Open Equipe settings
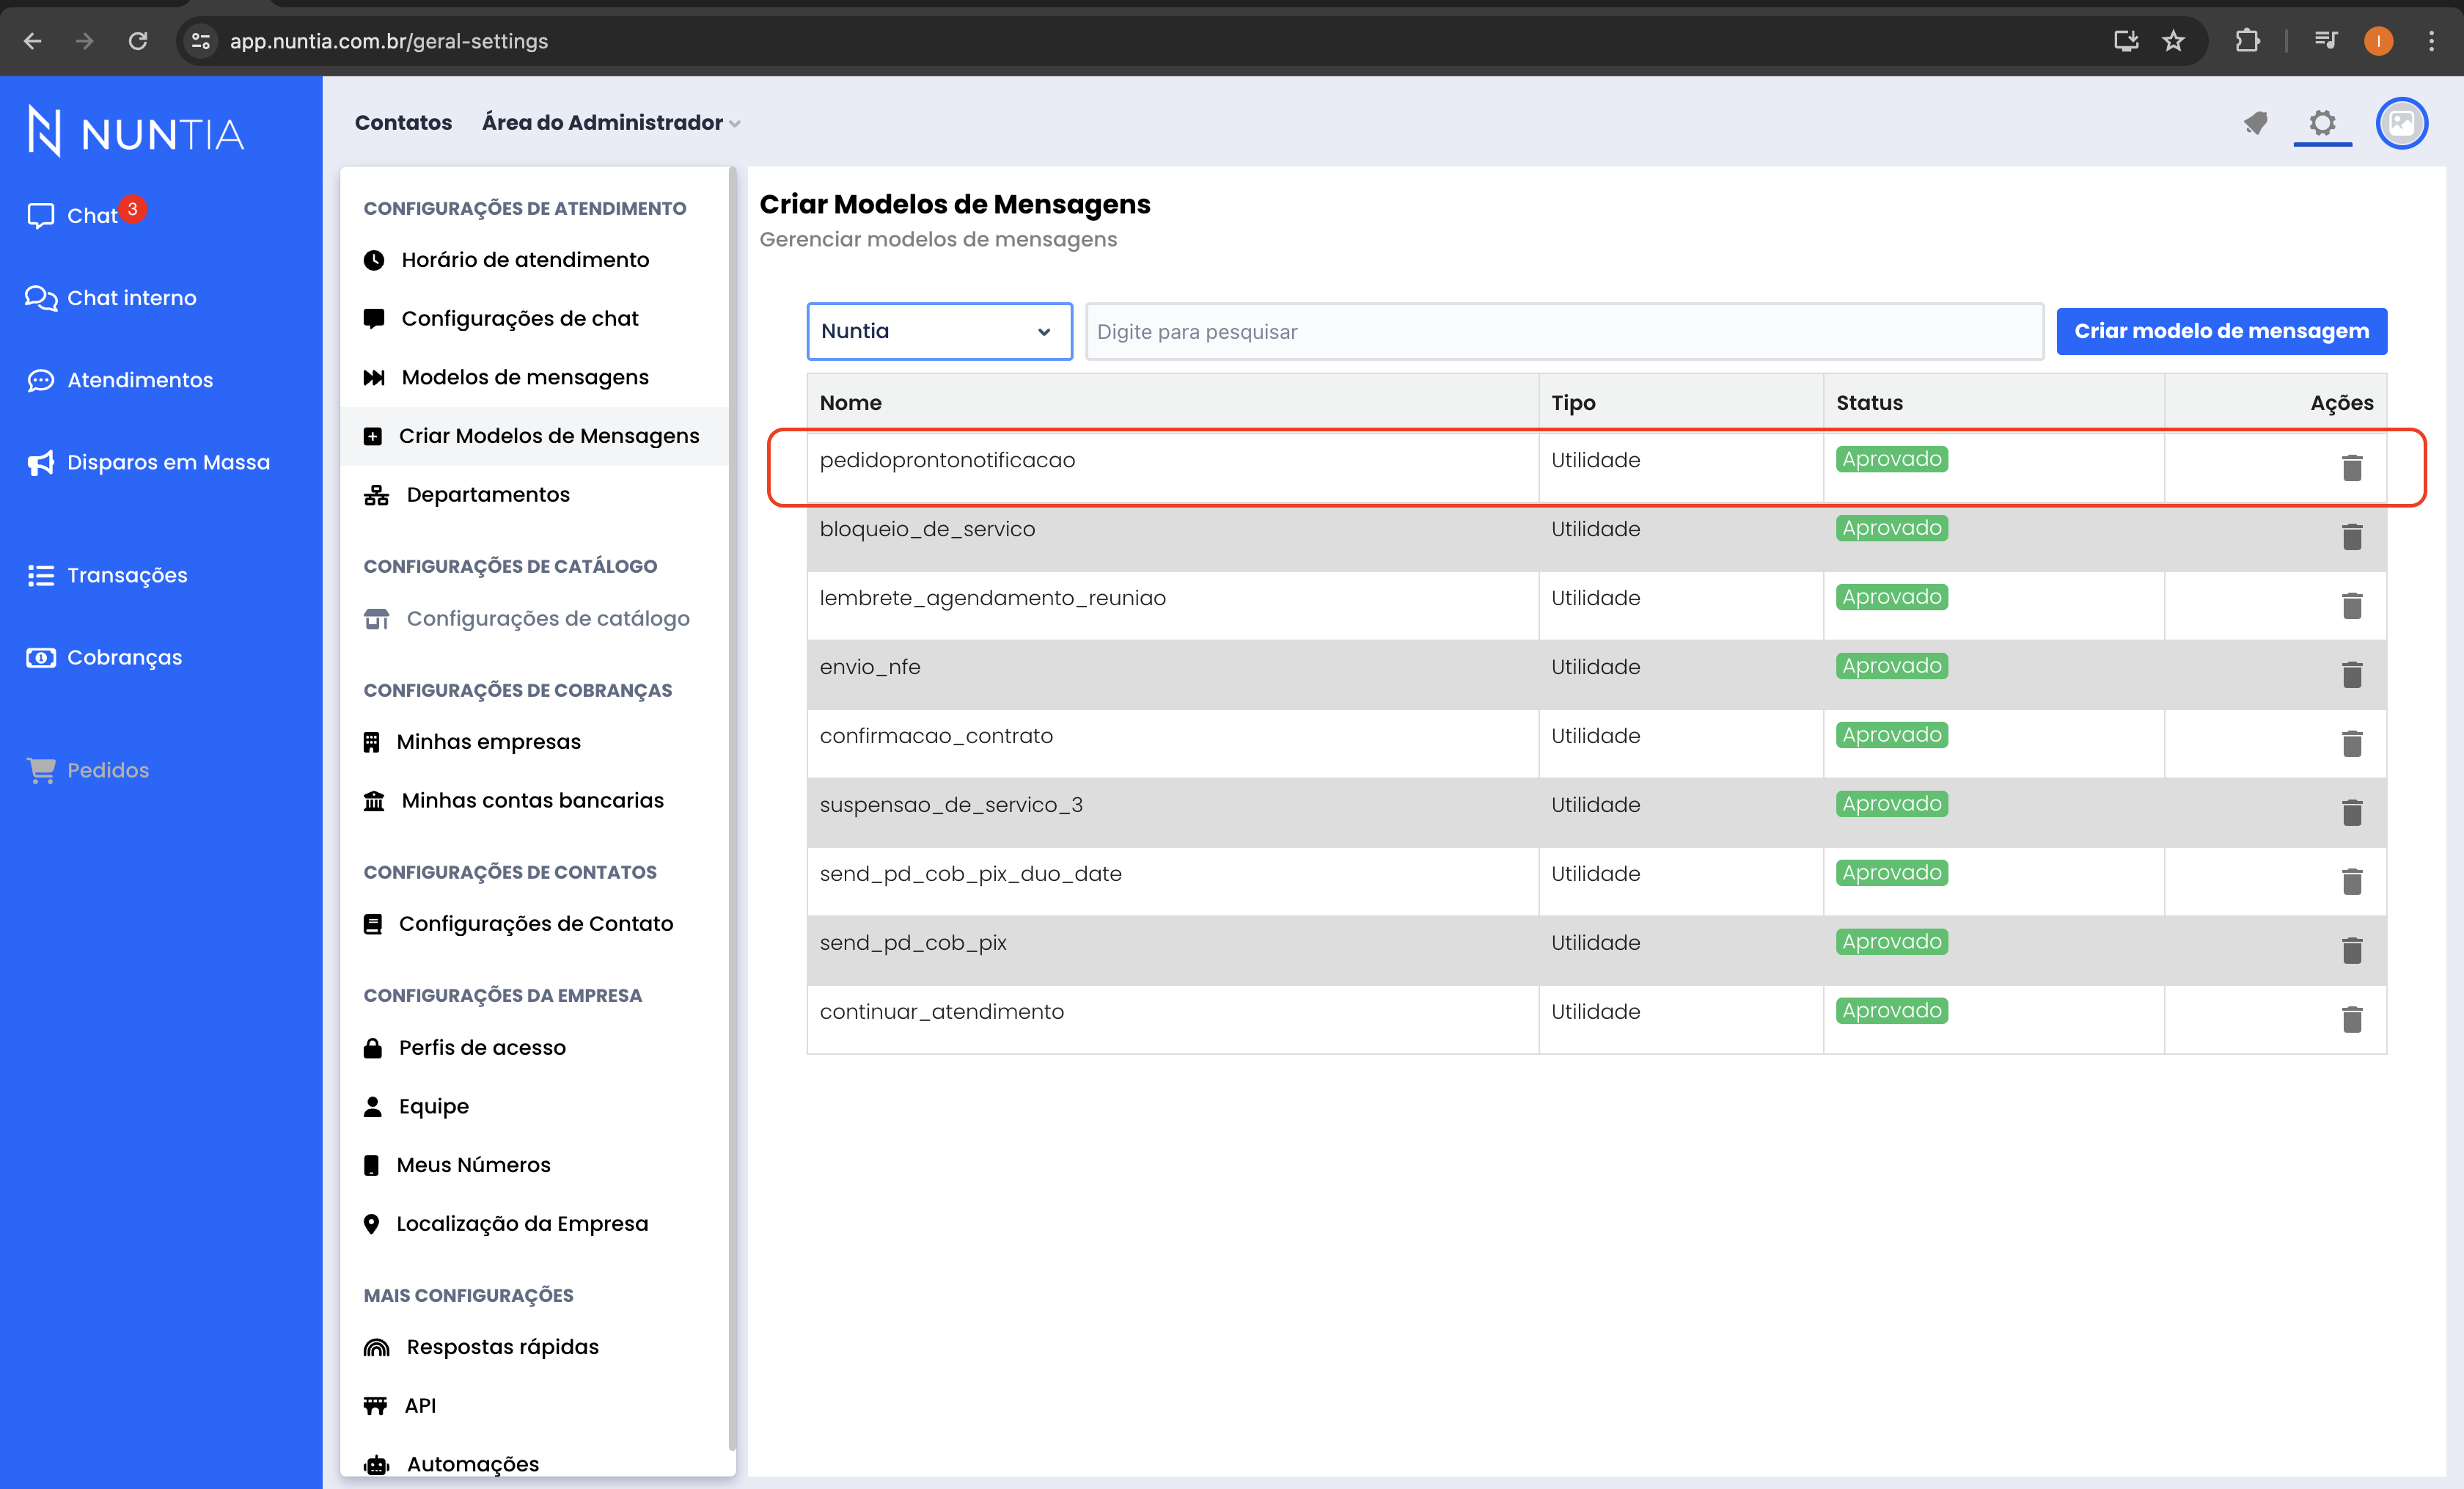2464x1489 pixels. [x=415, y=1107]
